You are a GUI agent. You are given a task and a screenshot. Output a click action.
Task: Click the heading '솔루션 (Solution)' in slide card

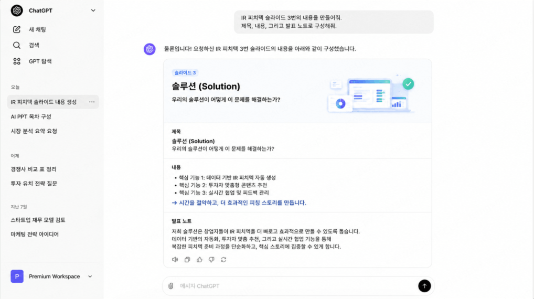tap(206, 87)
